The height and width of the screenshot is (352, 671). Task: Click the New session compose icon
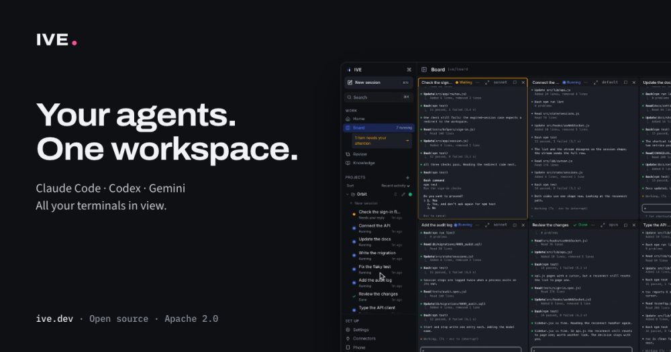point(350,82)
